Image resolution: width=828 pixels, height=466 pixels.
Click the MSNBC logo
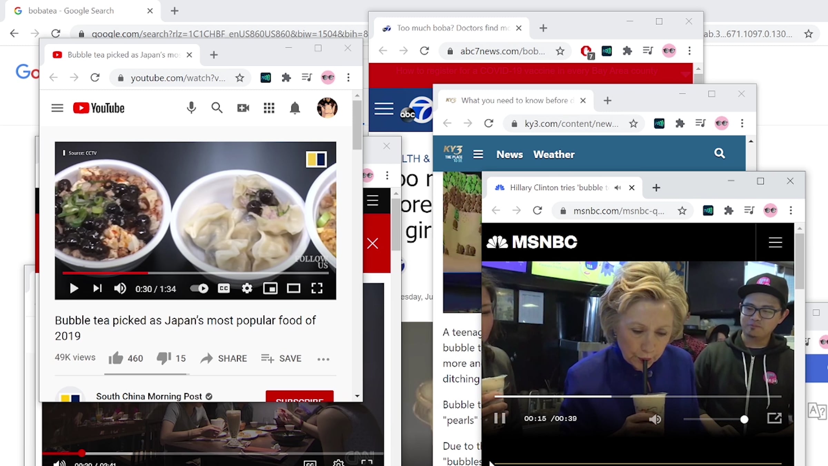532,242
